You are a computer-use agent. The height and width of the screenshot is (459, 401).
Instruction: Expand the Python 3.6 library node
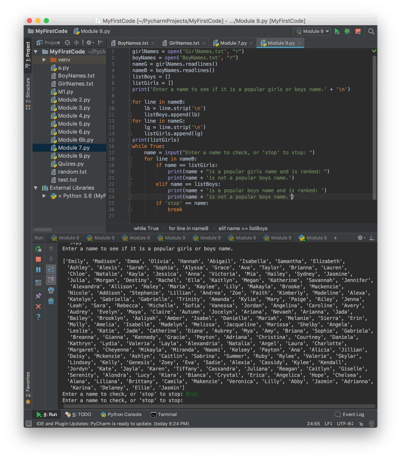(x=44, y=196)
